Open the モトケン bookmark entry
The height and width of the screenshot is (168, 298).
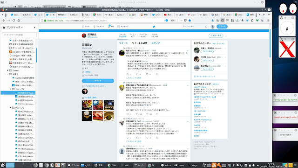[x=25, y=104]
